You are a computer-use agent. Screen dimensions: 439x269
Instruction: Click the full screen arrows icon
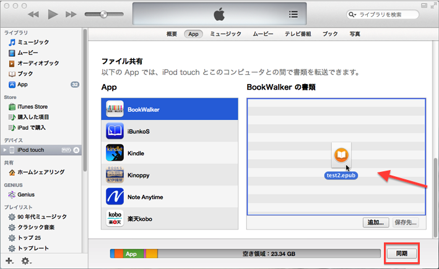pyautogui.click(x=433, y=6)
